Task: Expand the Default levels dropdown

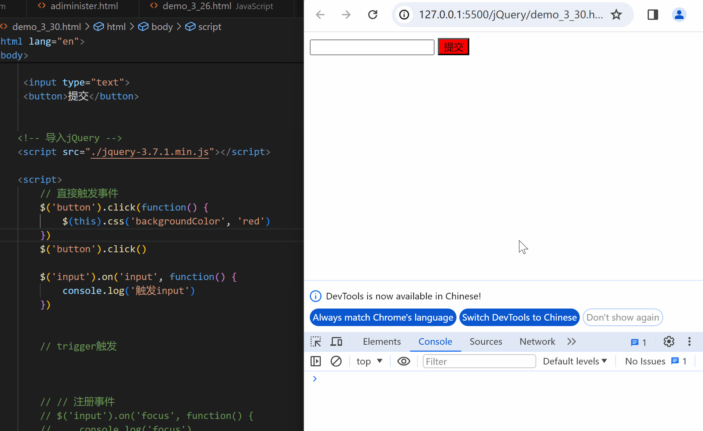Action: click(575, 361)
